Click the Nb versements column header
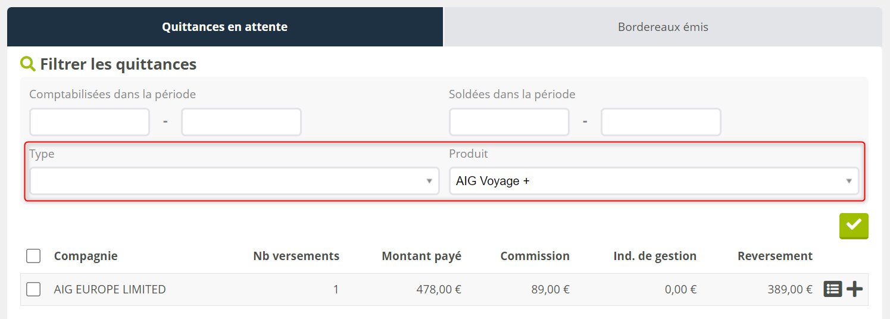The width and height of the screenshot is (890, 319). pos(296,256)
